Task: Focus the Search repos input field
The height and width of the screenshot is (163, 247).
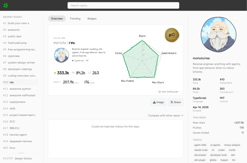Action: [123, 5]
